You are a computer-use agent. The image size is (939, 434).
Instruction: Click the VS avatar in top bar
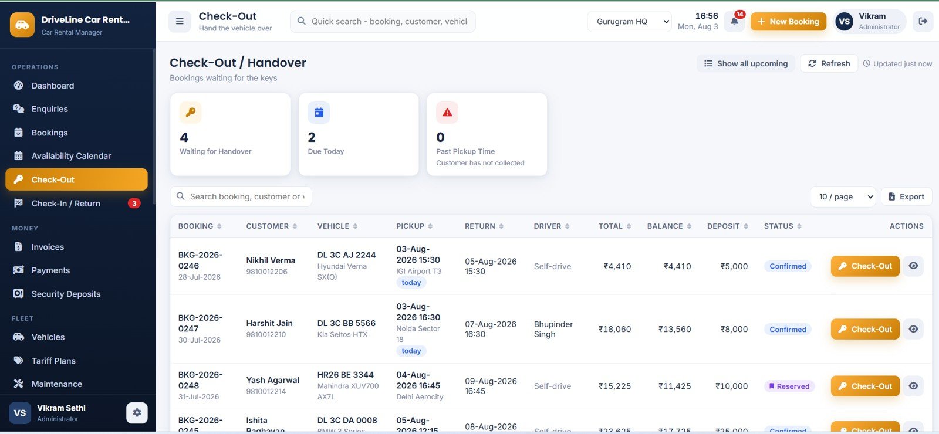point(844,22)
